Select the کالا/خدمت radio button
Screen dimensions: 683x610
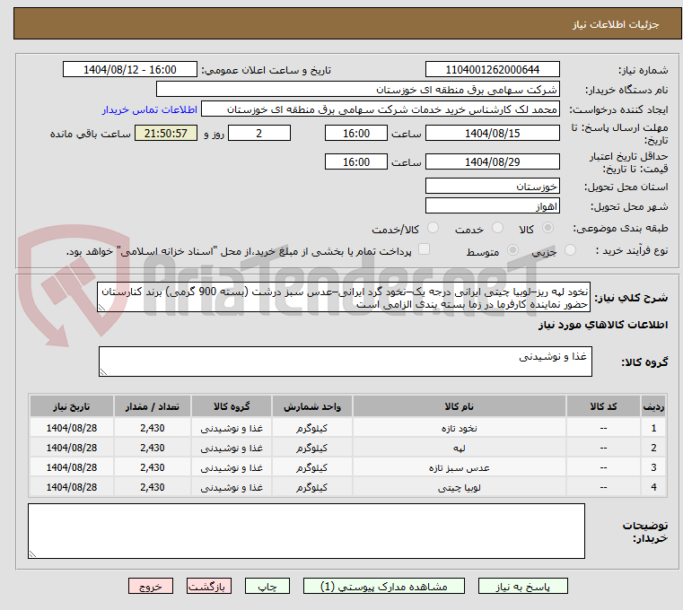[x=433, y=229]
